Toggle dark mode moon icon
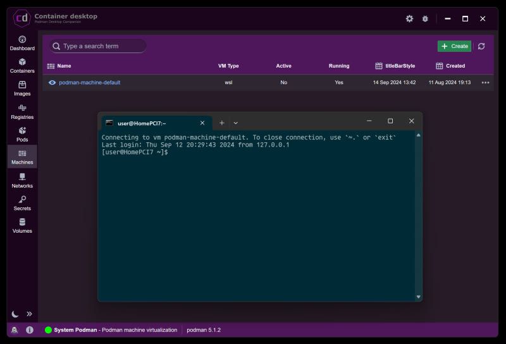 tap(15, 314)
